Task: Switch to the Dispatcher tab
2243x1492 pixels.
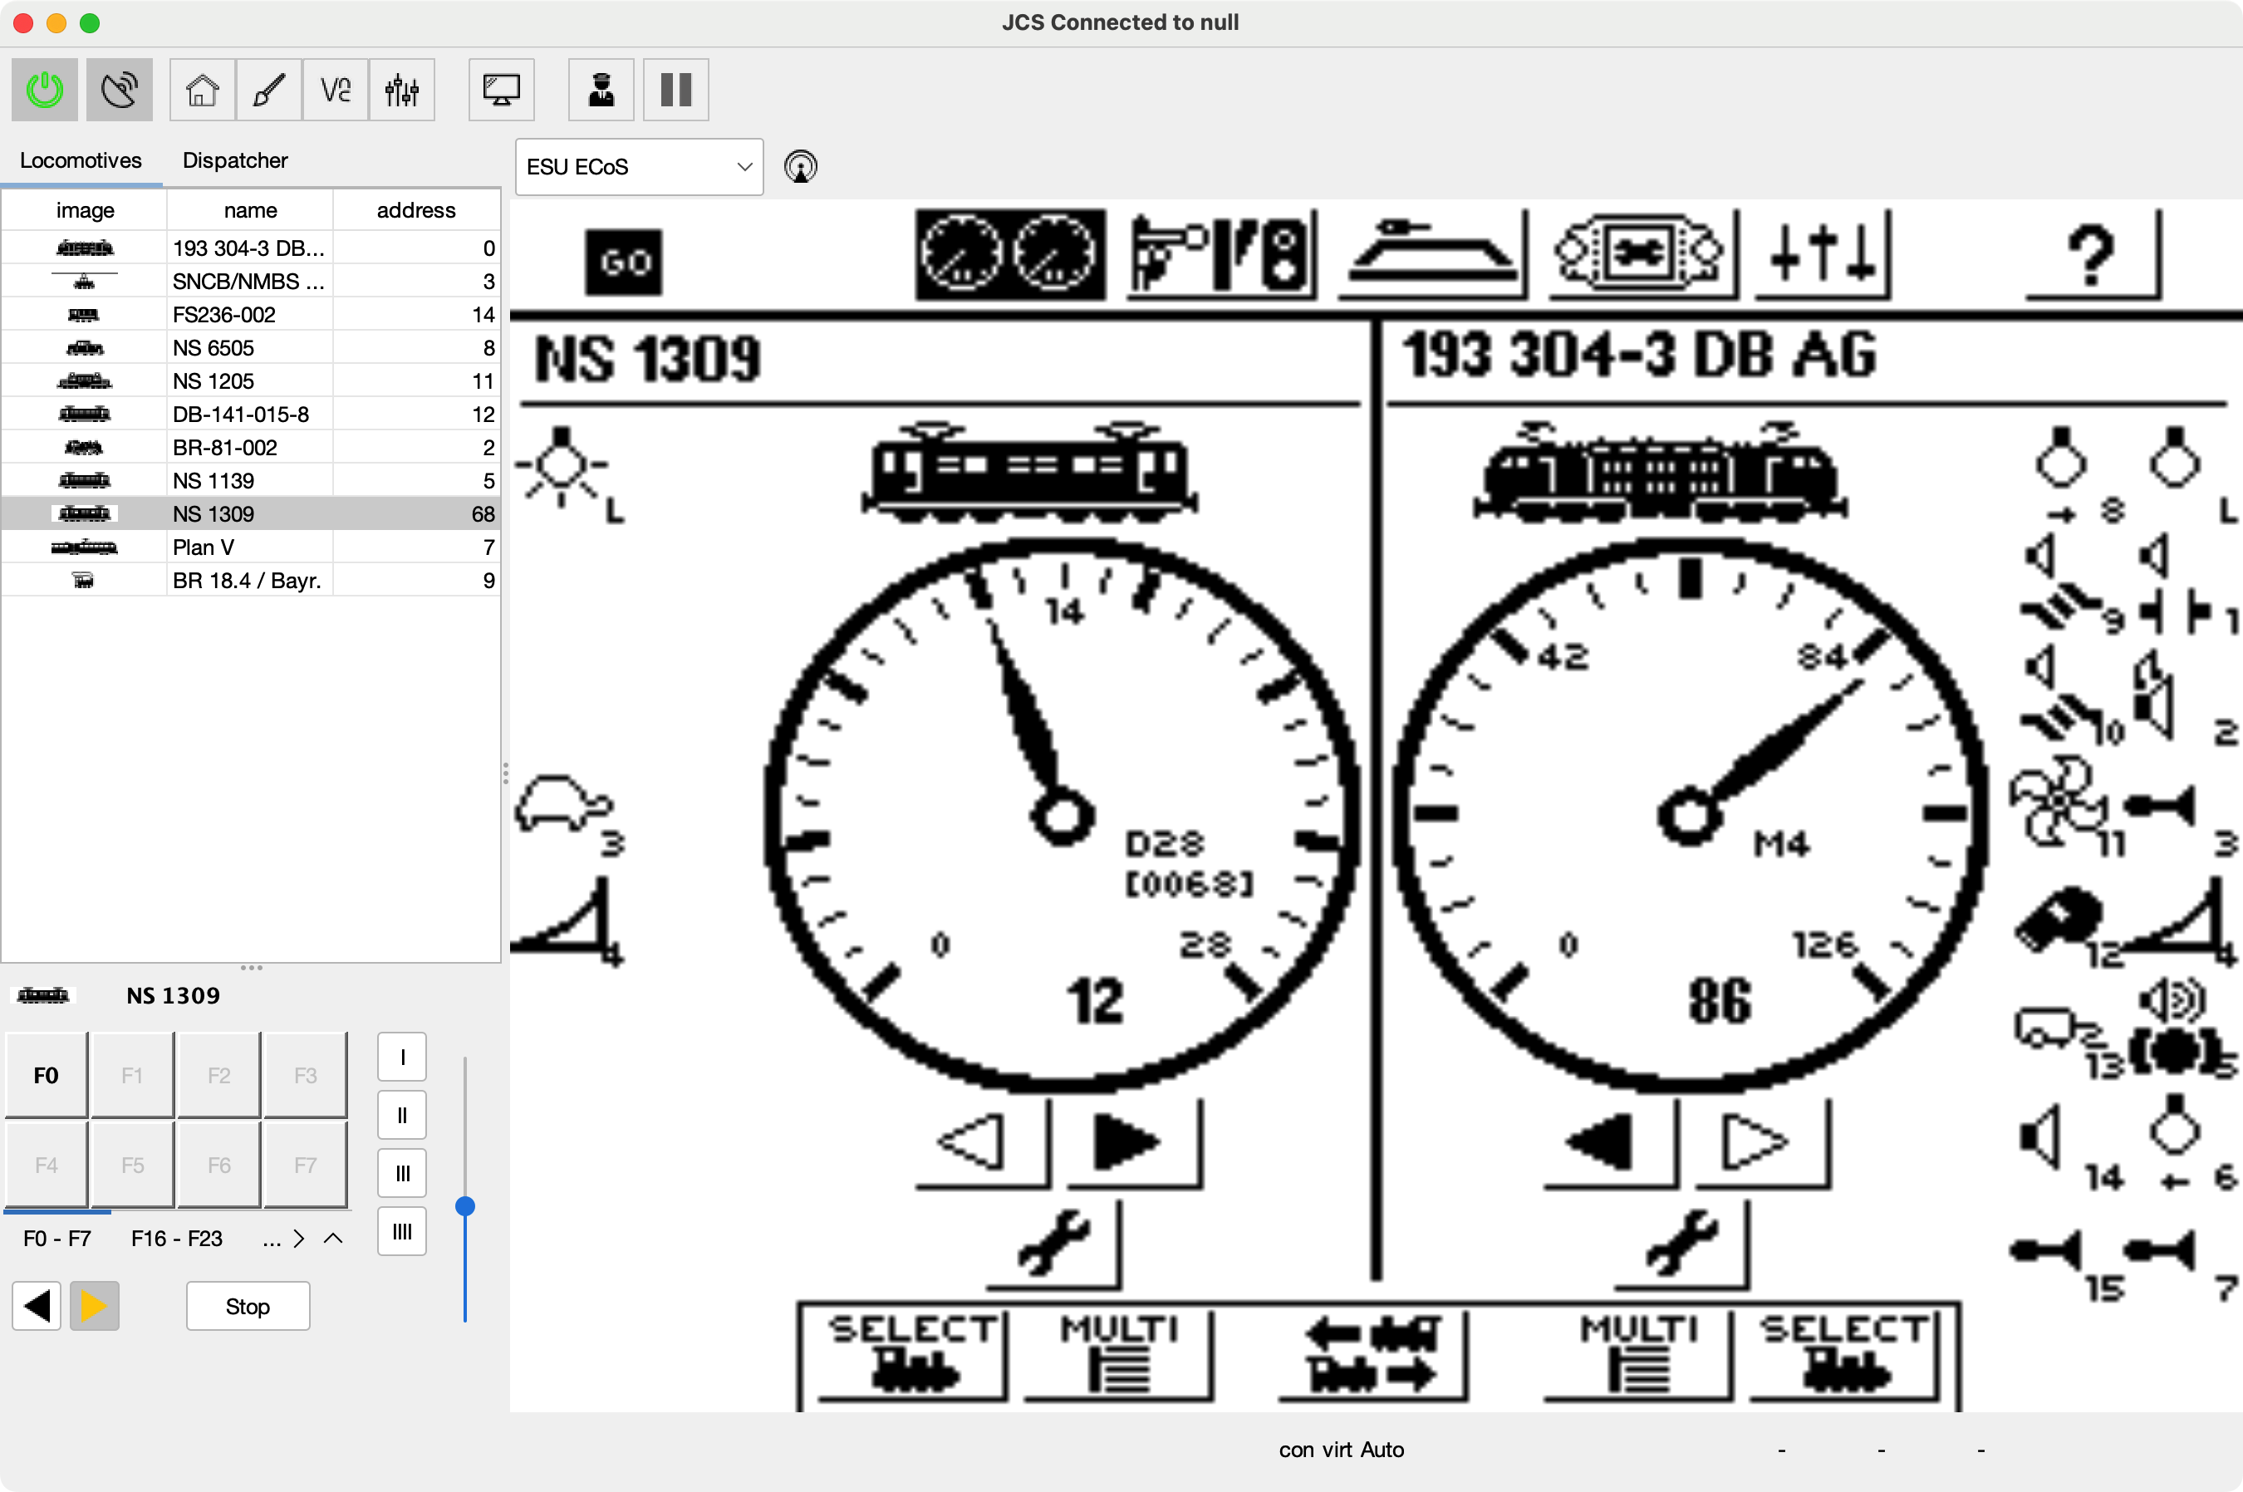Action: click(x=235, y=160)
